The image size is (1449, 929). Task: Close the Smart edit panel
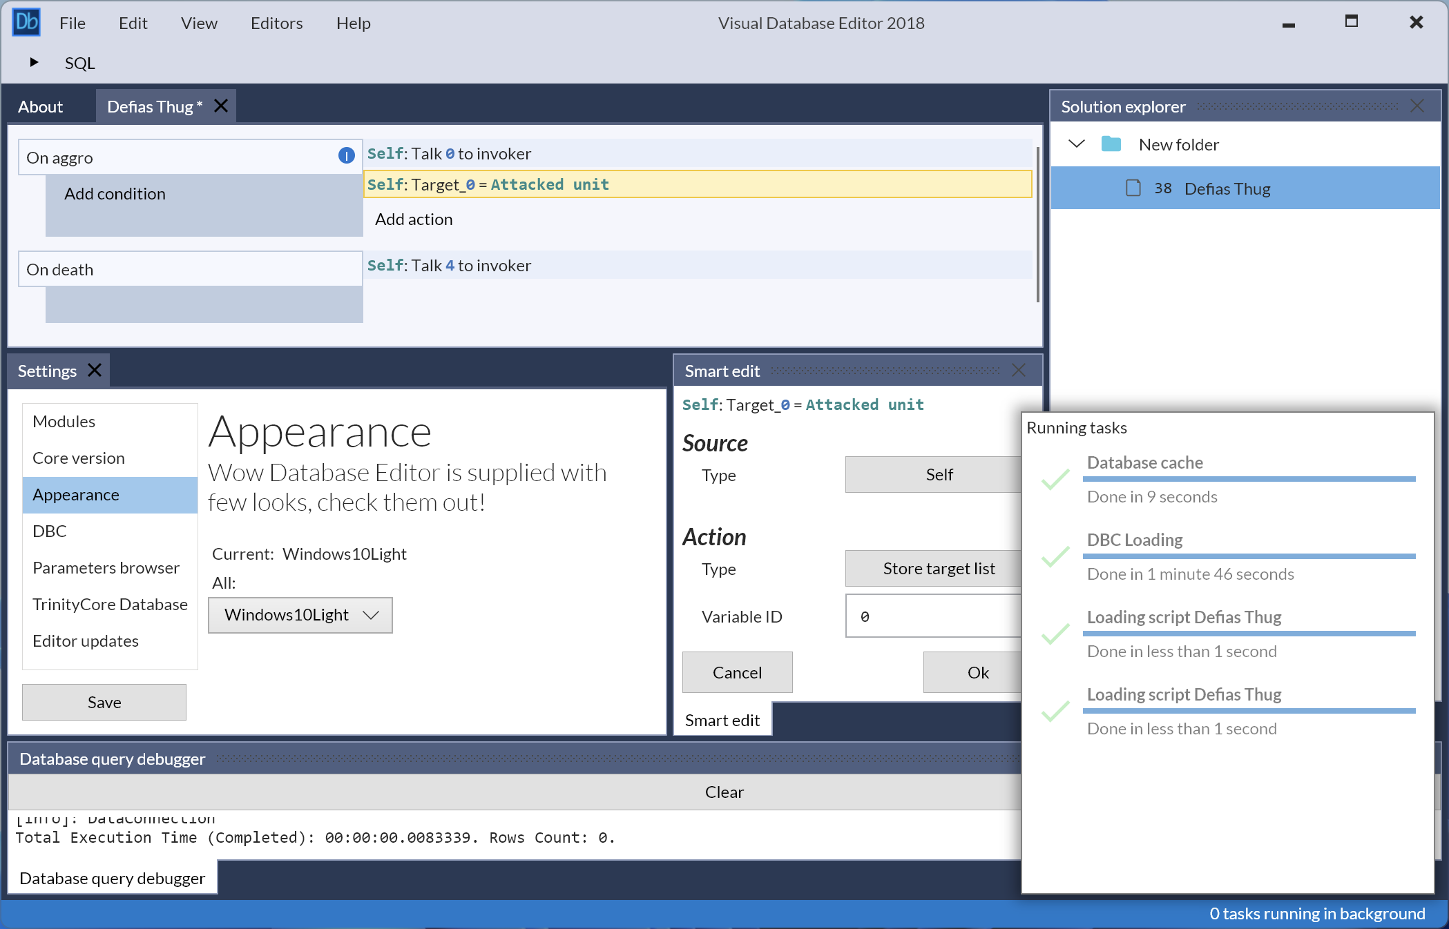pos(1018,371)
